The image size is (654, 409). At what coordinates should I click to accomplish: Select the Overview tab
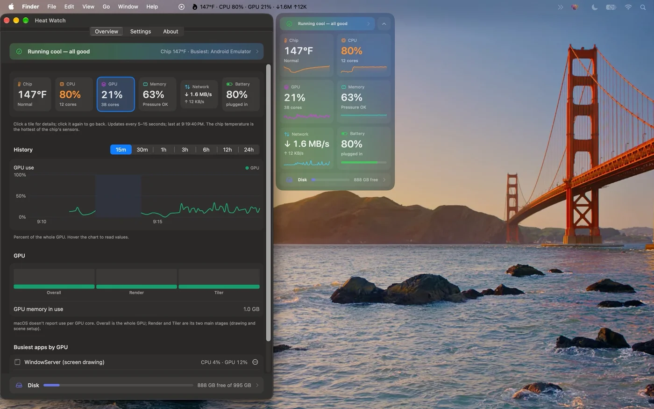(107, 31)
